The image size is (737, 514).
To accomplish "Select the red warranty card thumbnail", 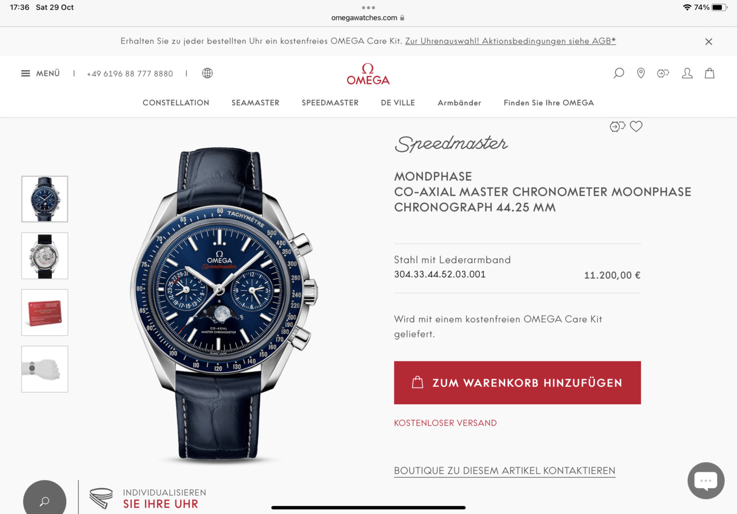I will pyautogui.click(x=45, y=312).
